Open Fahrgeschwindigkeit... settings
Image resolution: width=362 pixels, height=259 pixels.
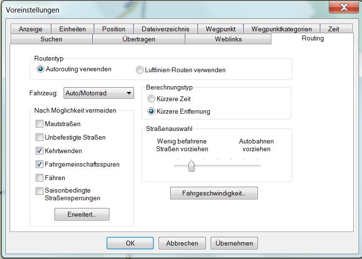(214, 193)
